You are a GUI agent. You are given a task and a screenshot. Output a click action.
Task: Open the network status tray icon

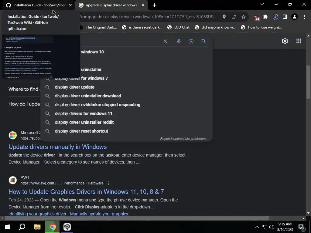pos(265,227)
